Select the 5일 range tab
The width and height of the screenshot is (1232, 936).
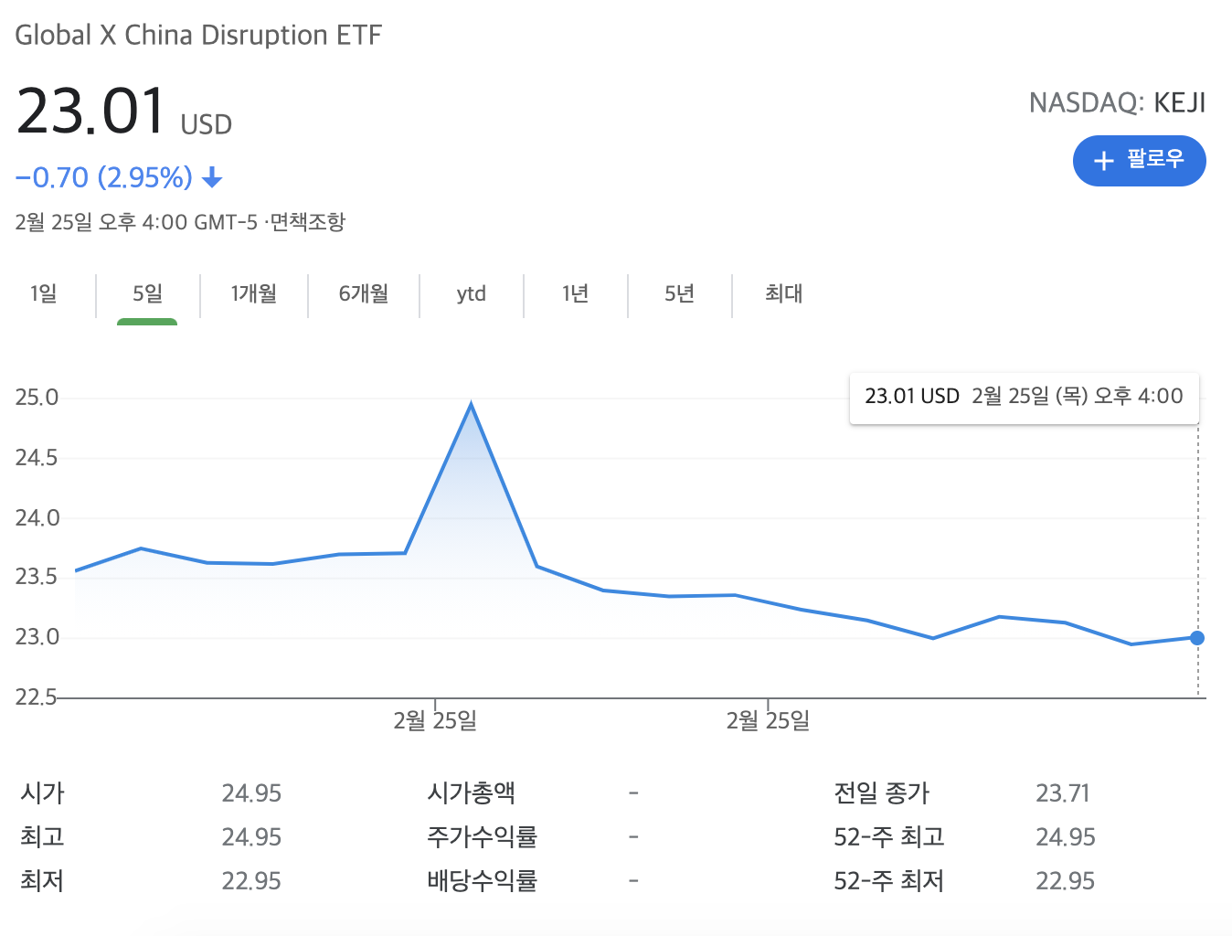pos(147,293)
